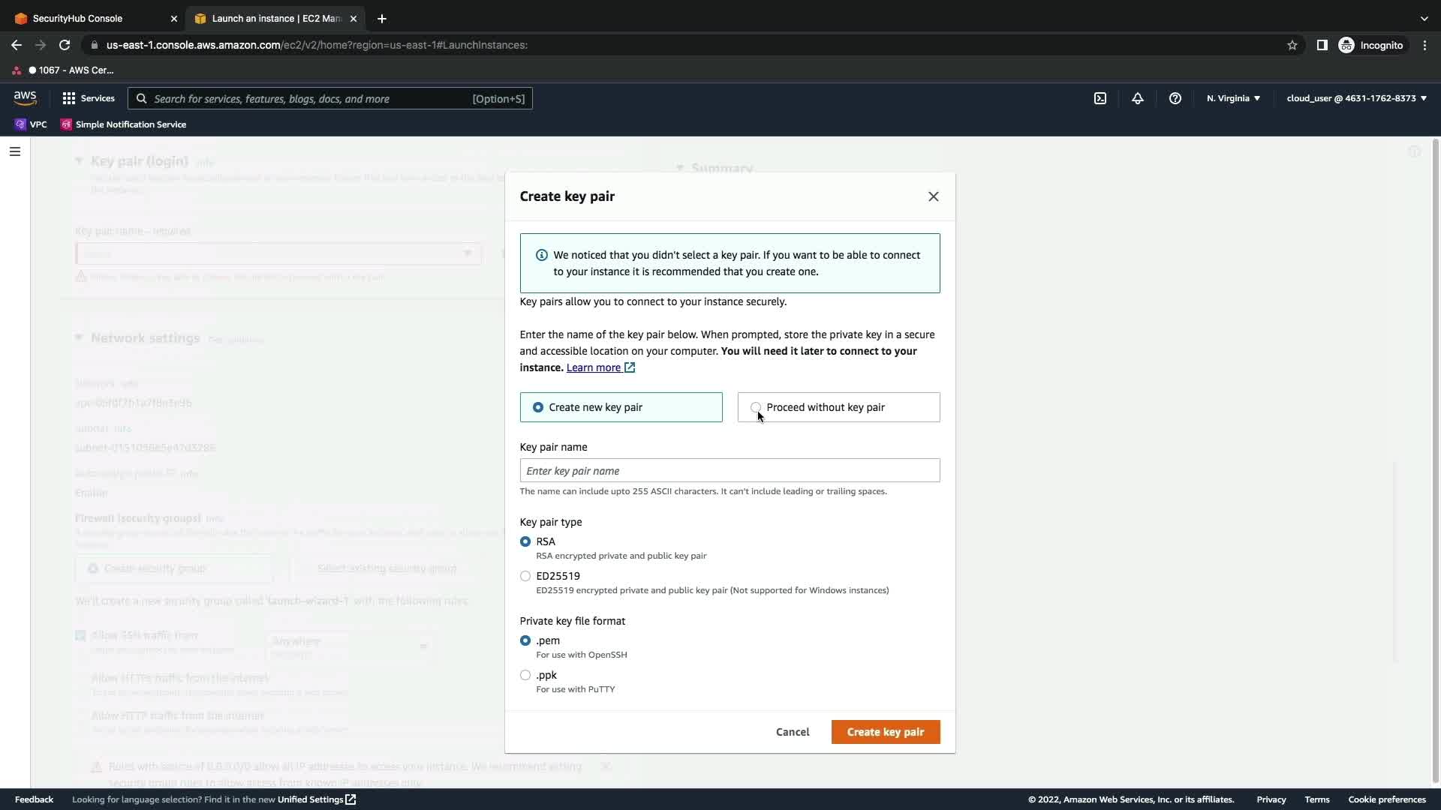Open the Services grid menu
Image resolution: width=1441 pixels, height=810 pixels.
(x=89, y=98)
